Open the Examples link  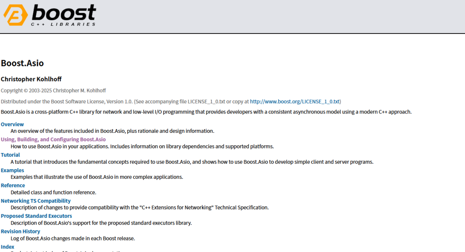12,170
